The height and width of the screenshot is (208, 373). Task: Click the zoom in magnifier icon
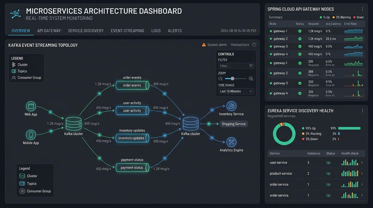[251, 79]
